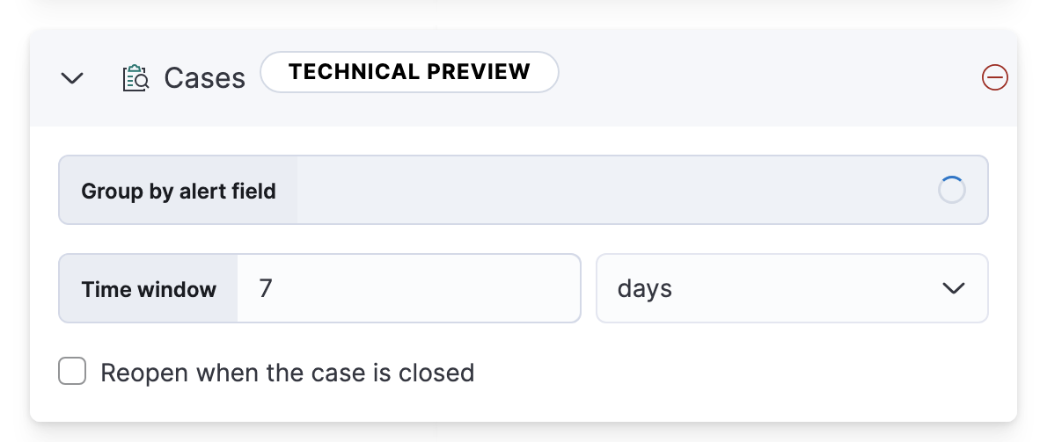The height and width of the screenshot is (442, 1040).
Task: Click the 'Time window' field label
Action: pyautogui.click(x=149, y=289)
